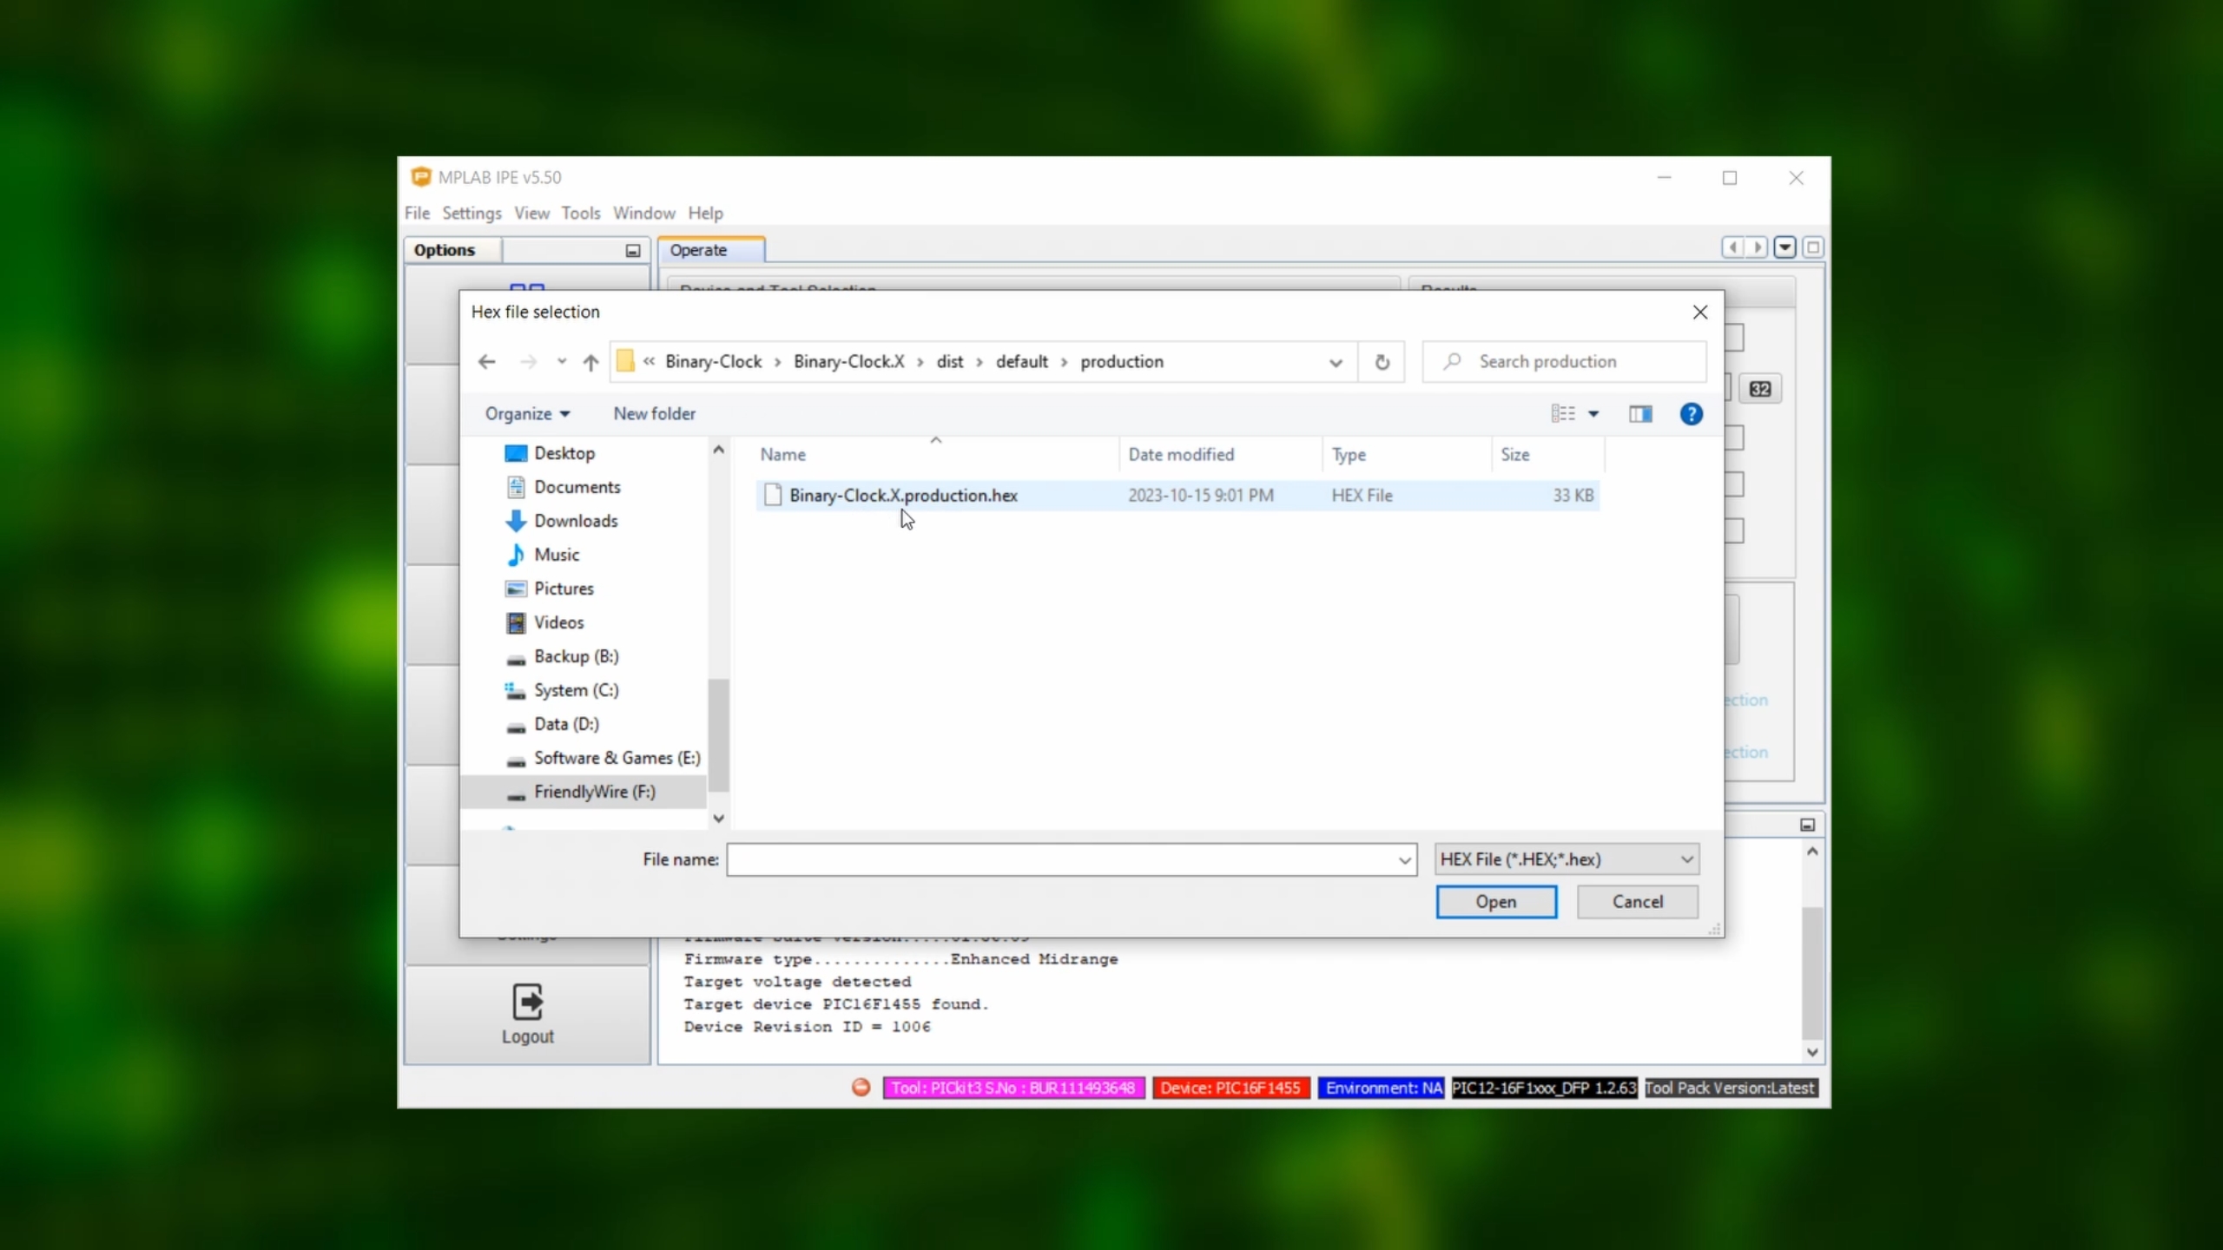Select Binary-Clock.X.production.hex file
The image size is (2223, 1250).
click(x=903, y=496)
